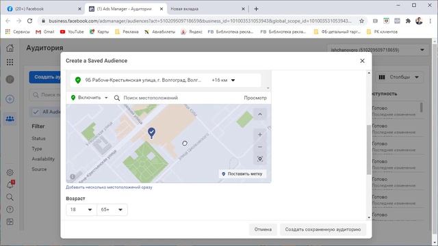The width and height of the screenshot is (438, 246).
Task: Click the bottom sidebar panel toggle icon
Action: pyautogui.click(x=10, y=221)
